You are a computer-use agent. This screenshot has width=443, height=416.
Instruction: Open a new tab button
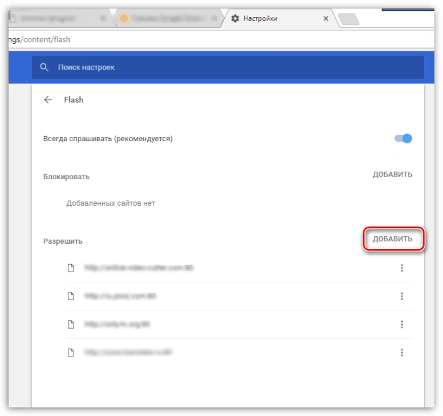(349, 19)
